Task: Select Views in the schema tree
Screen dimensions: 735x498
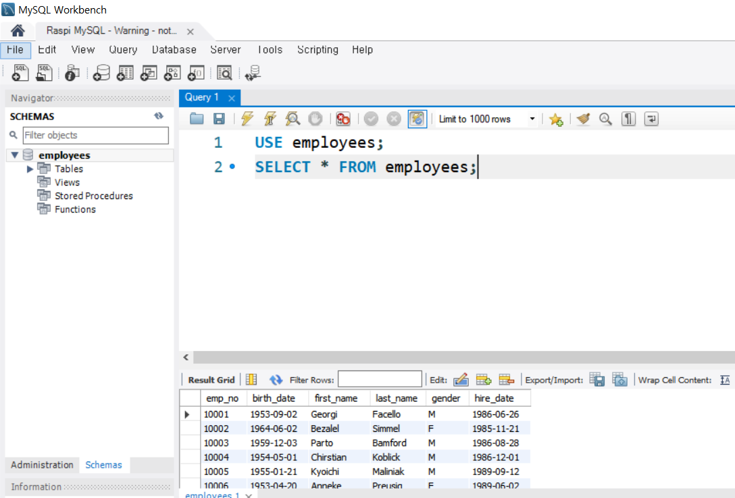Action: [x=67, y=182]
